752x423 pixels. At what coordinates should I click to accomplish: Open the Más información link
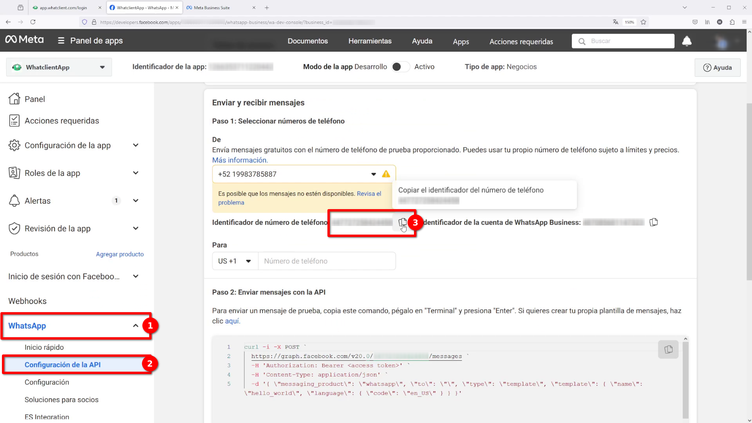click(240, 160)
